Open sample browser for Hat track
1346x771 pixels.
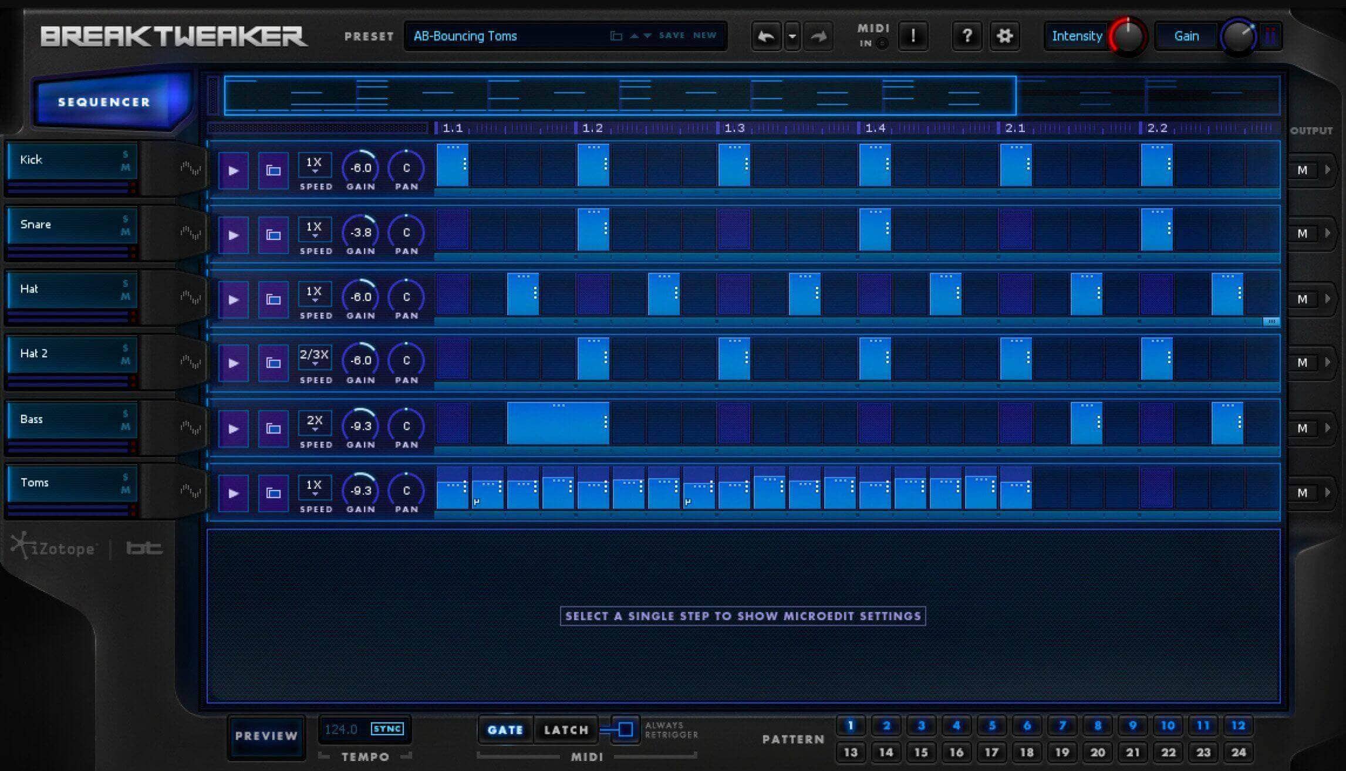(273, 300)
